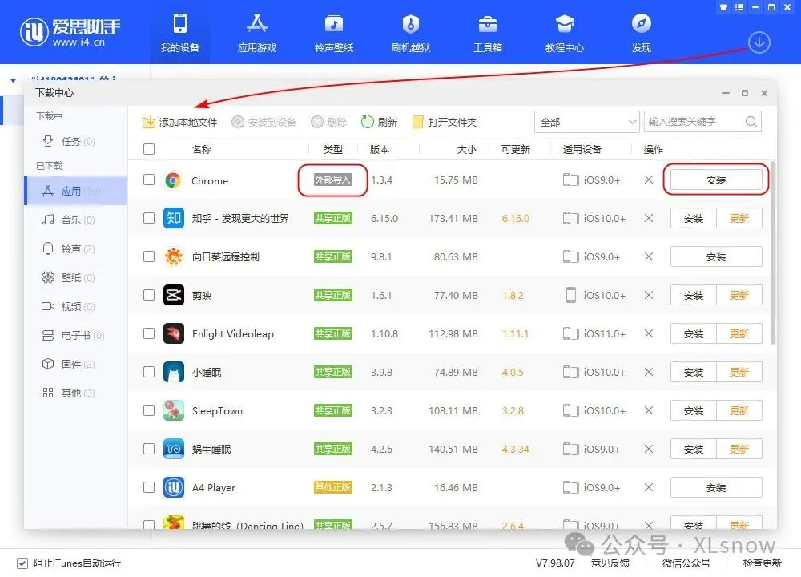Click the 爱思助手 logo
Image resolution: width=801 pixels, height=577 pixels.
click(x=70, y=32)
